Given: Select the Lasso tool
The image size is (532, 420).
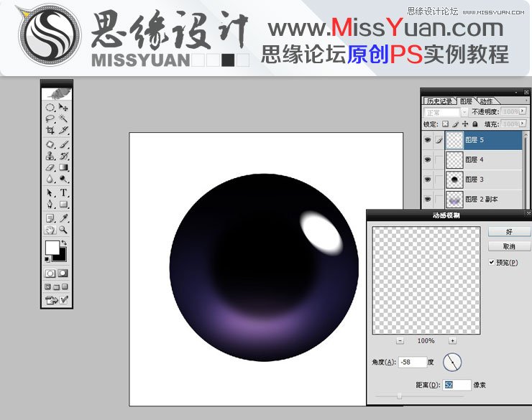Looking at the screenshot, I should [50, 118].
